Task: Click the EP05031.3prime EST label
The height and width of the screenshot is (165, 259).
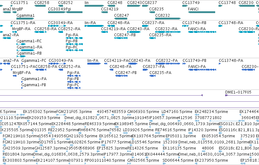Action: pyautogui.click(x=181, y=136)
